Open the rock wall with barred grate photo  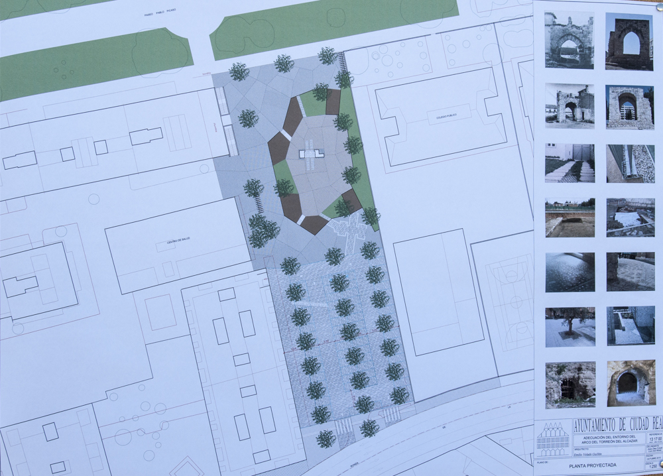pyautogui.click(x=570, y=385)
